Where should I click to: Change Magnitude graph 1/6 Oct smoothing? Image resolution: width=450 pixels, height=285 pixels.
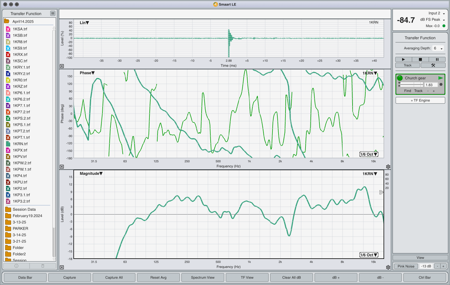point(369,255)
